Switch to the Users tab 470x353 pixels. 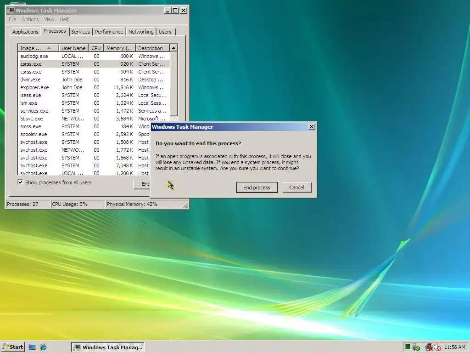coord(165,32)
